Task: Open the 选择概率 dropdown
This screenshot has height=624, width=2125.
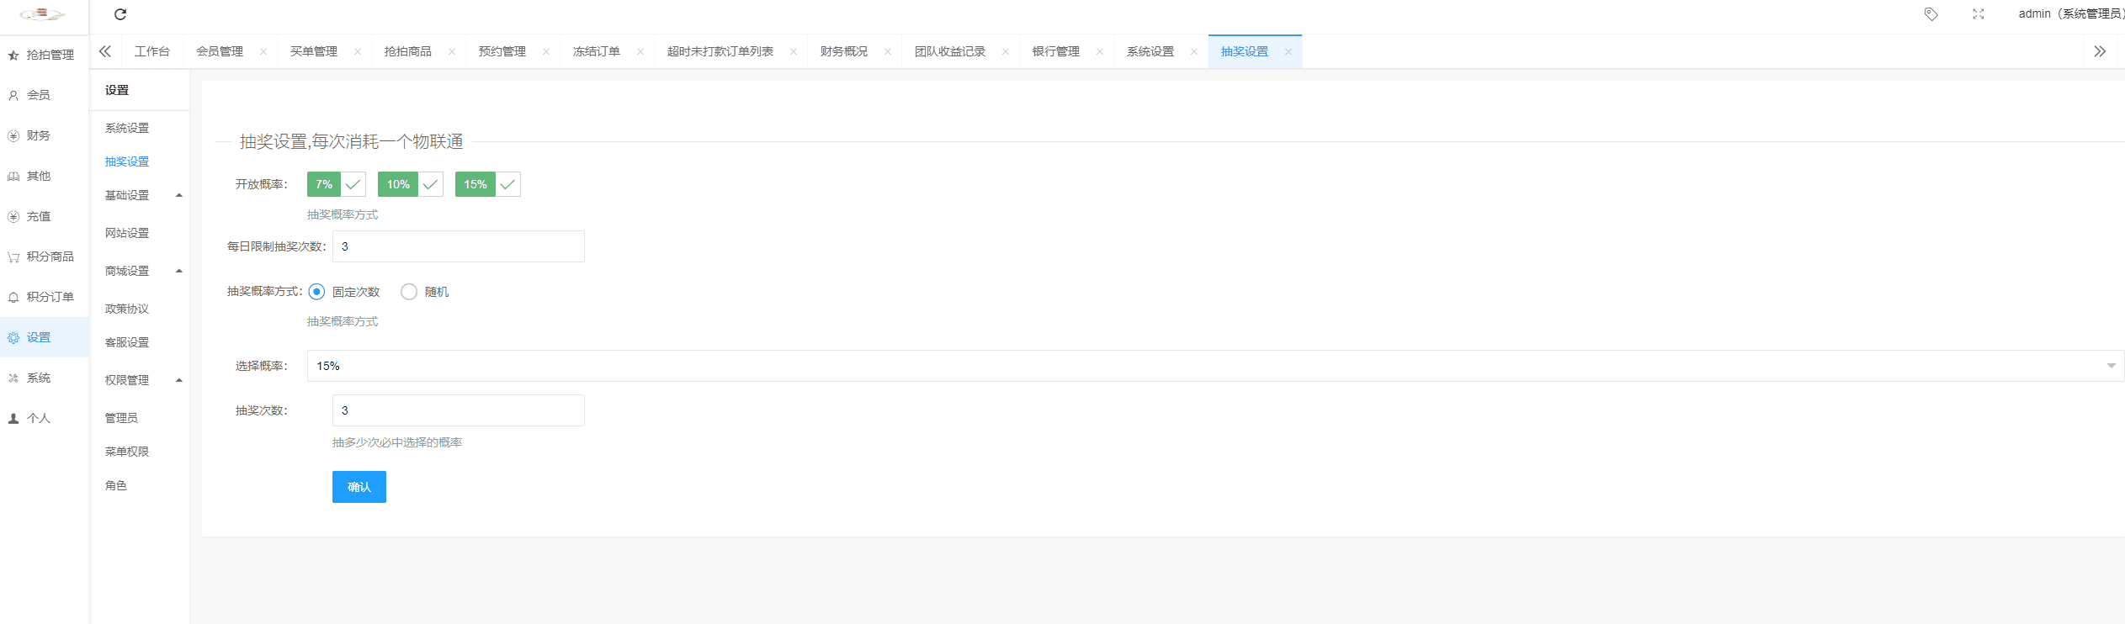Action: click(x=1214, y=366)
